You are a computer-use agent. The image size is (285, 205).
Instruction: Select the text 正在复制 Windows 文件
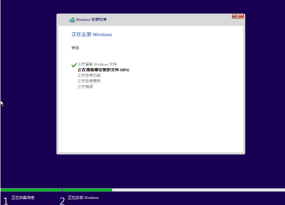coord(97,64)
